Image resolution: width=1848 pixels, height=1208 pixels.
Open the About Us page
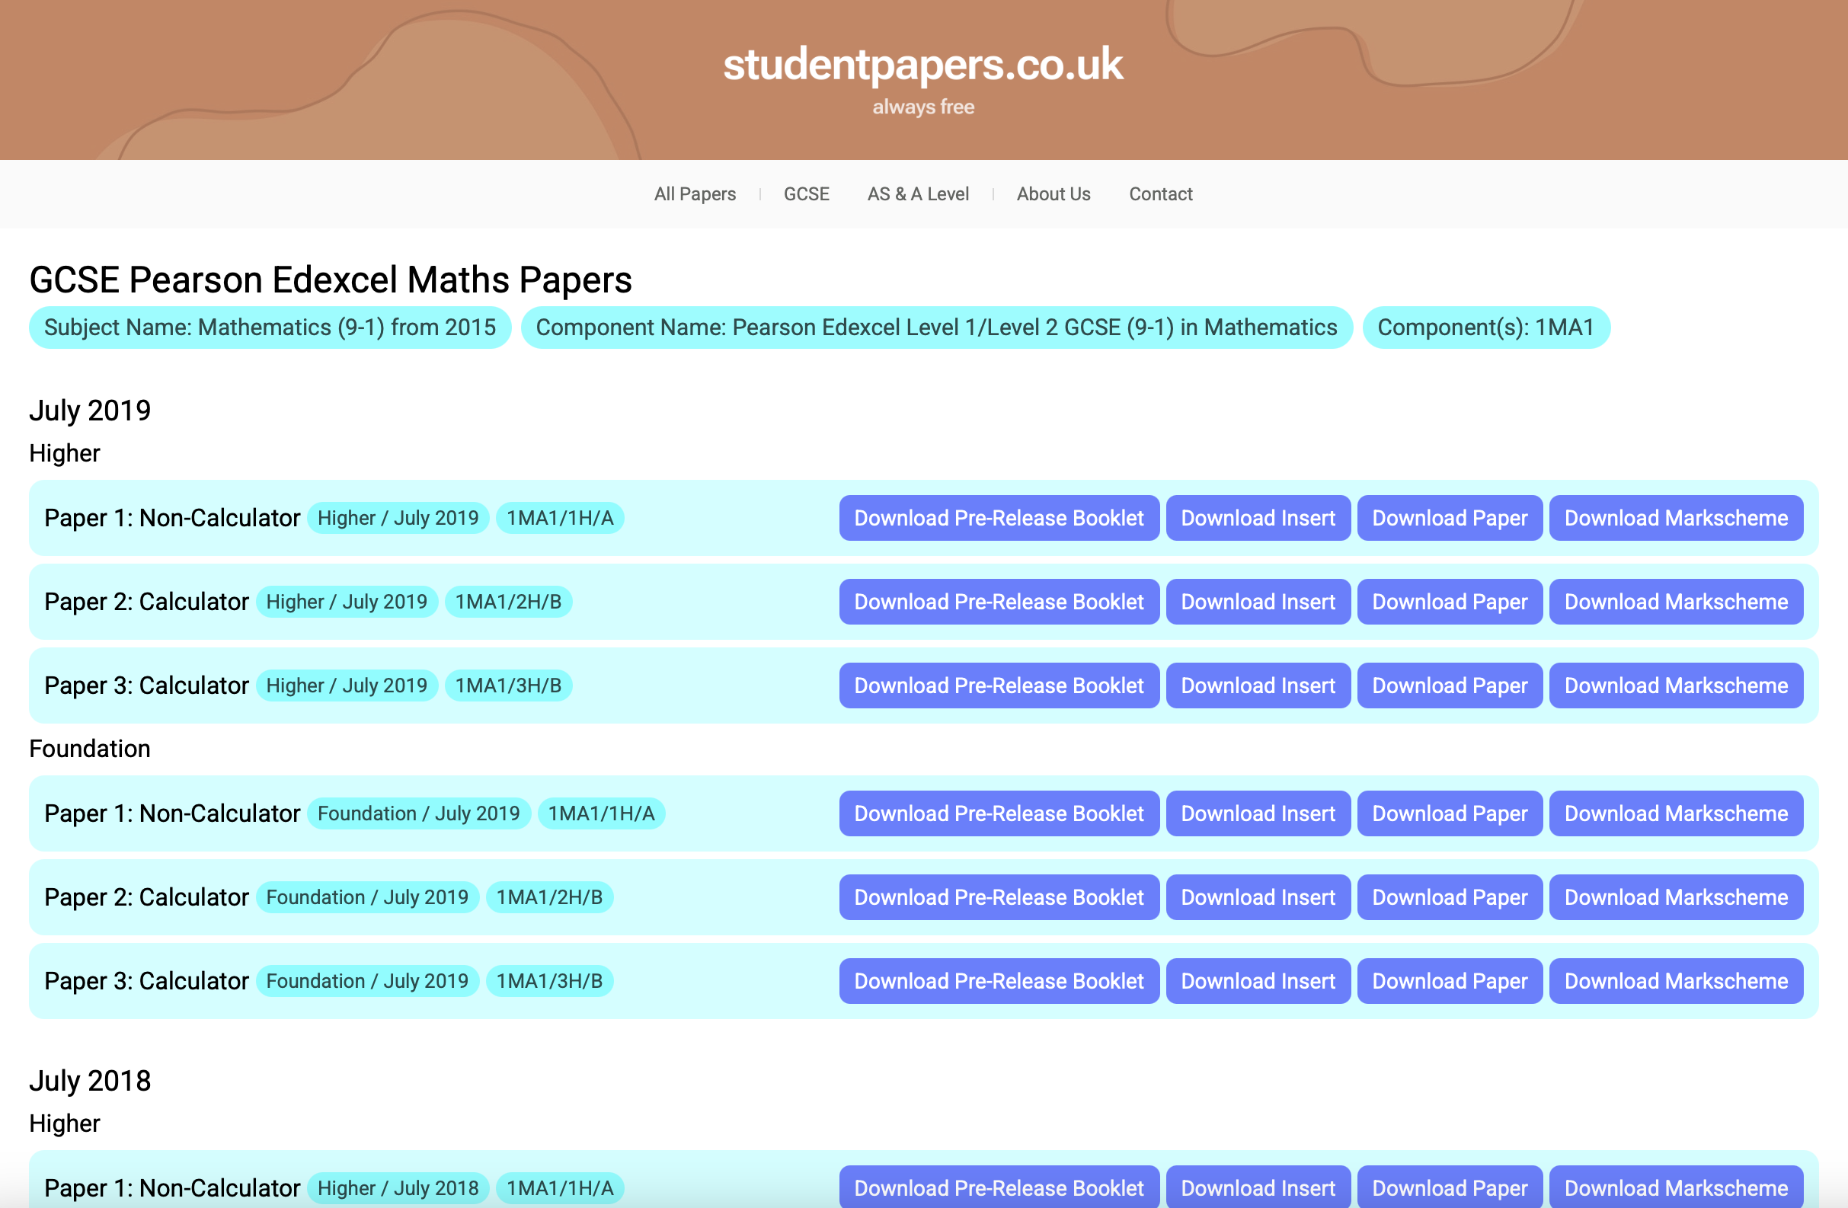click(x=1053, y=194)
